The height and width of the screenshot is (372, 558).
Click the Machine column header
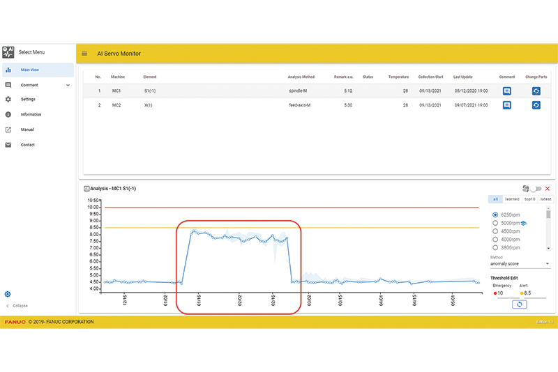pyautogui.click(x=118, y=77)
